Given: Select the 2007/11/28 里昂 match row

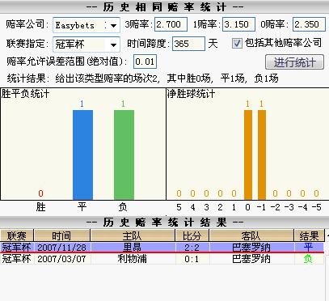Looking at the screenshot, I should (162, 248).
